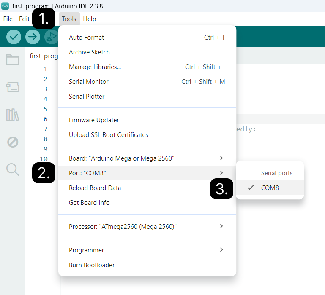The width and height of the screenshot is (325, 295).
Task: Select Burn Bootloader
Action: (x=147, y=265)
